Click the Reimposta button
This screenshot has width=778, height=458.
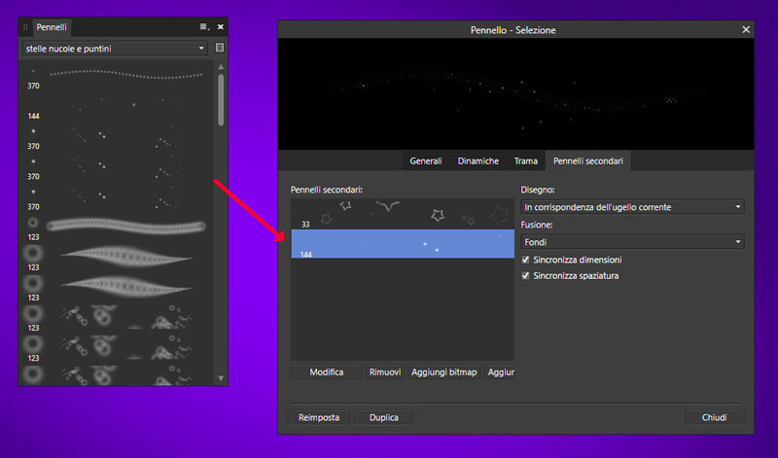[319, 417]
